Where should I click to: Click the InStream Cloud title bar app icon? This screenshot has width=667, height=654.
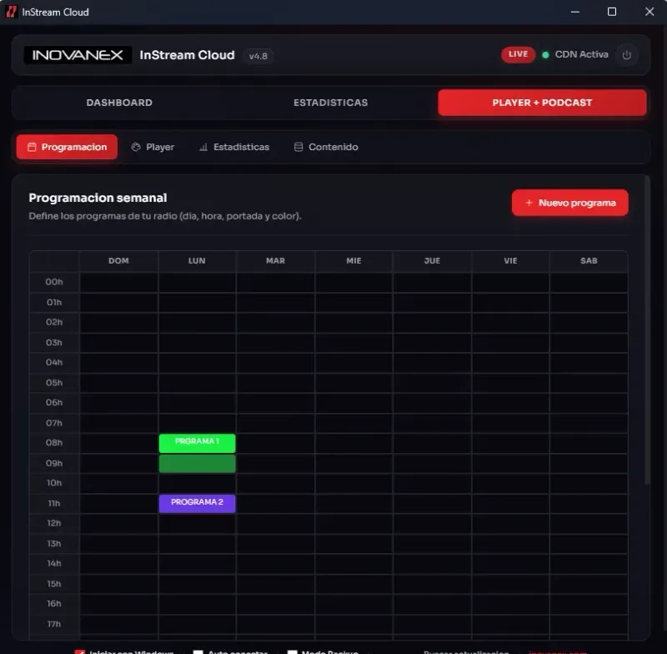click(x=11, y=12)
